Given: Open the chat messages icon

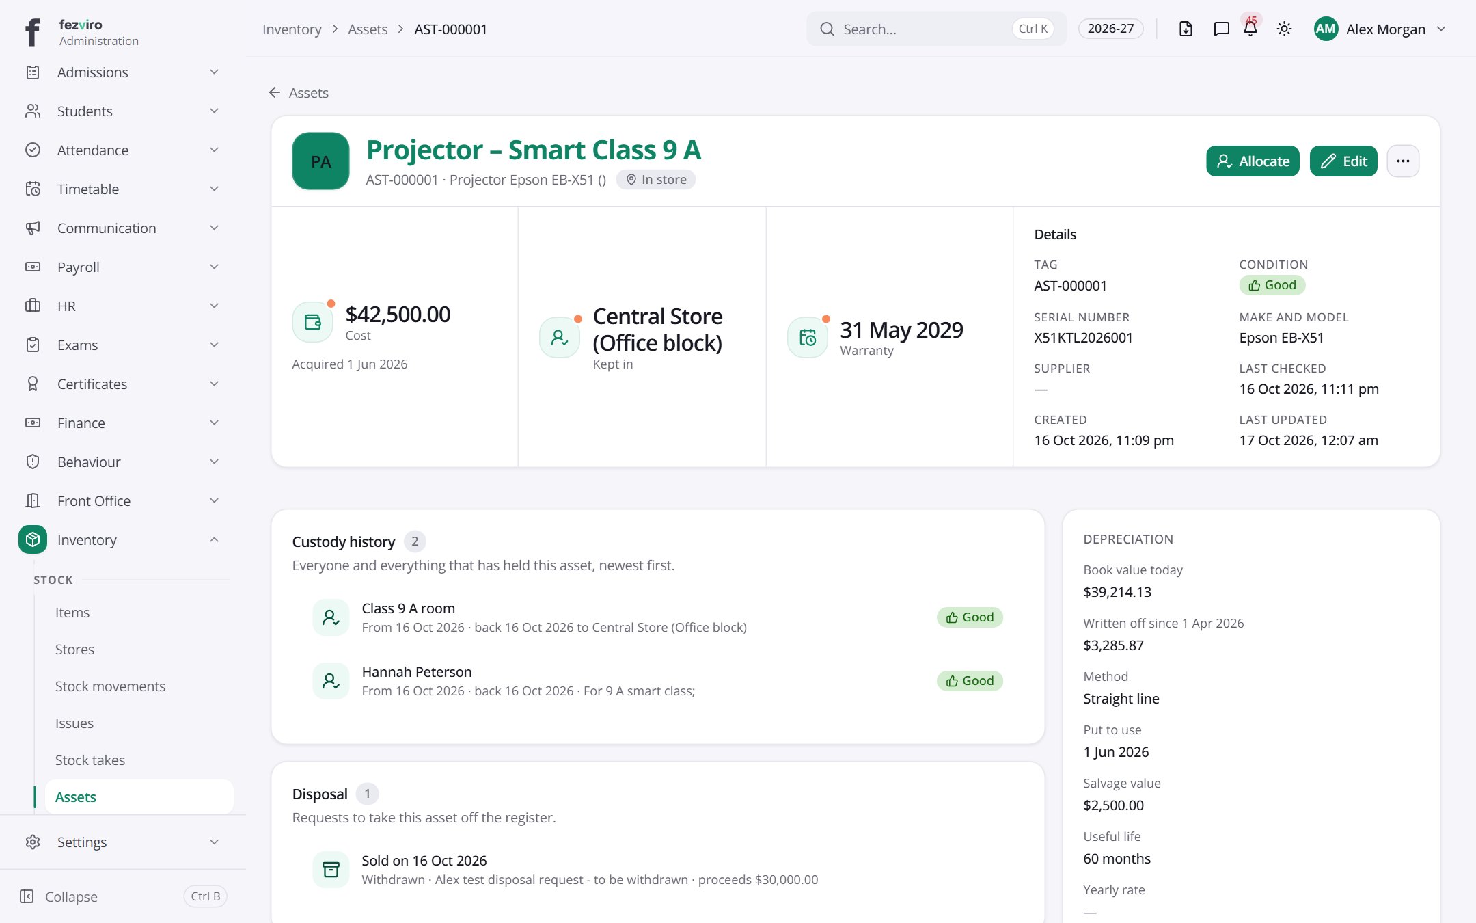Looking at the screenshot, I should coord(1221,29).
